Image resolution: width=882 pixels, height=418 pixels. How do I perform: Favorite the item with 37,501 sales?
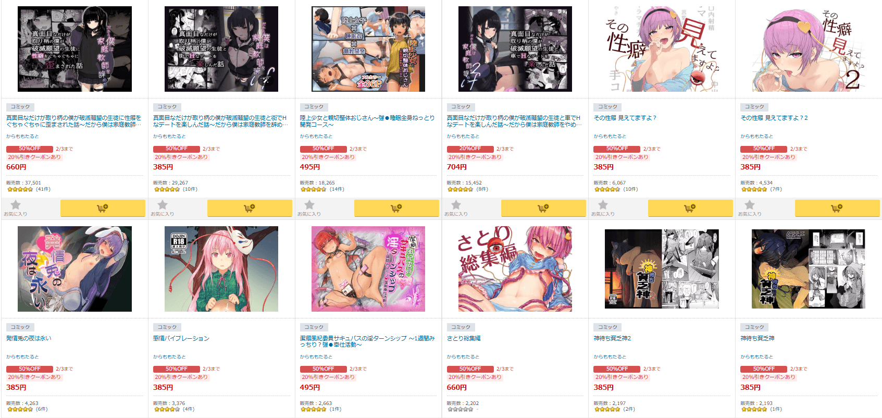(x=16, y=207)
